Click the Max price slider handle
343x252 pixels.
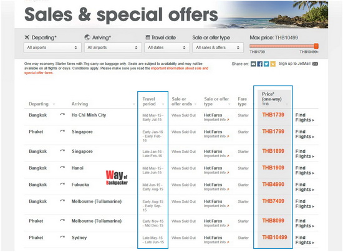coord(316,46)
